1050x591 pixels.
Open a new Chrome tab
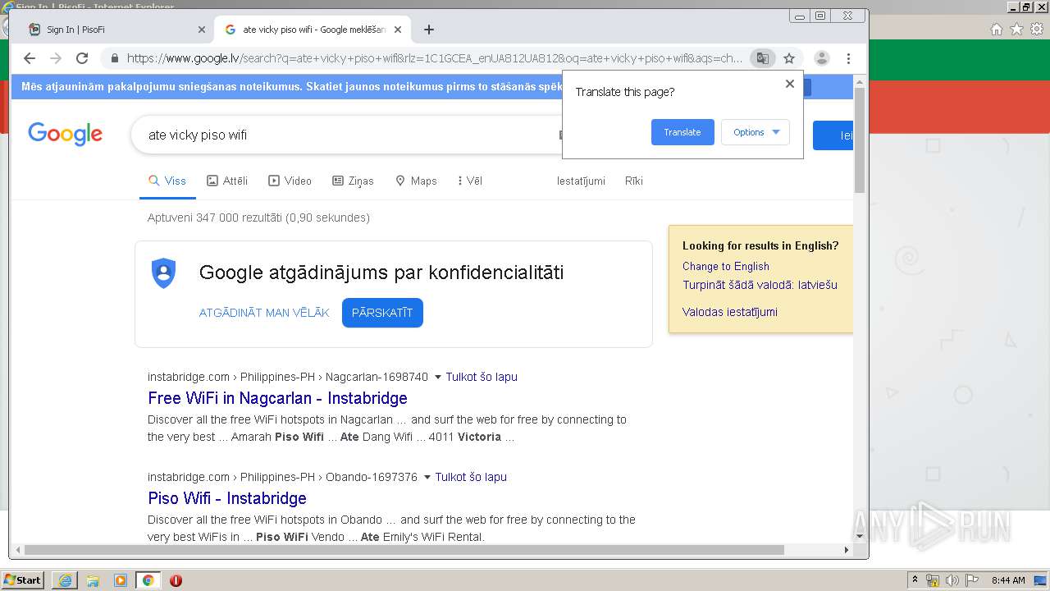tap(429, 30)
